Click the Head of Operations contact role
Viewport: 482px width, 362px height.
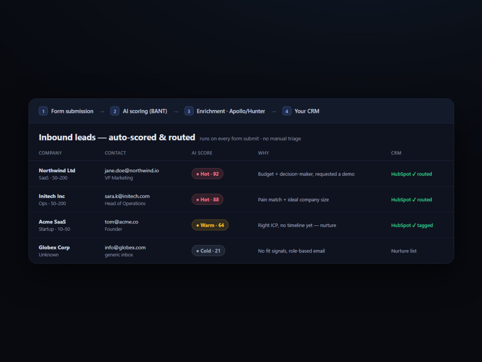(125, 204)
